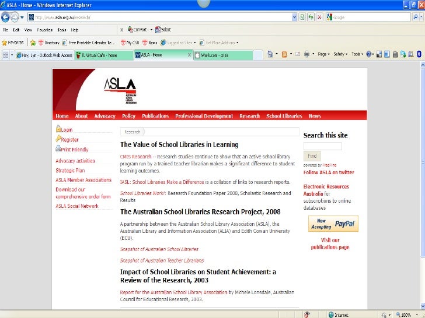Click the Add to Favorites Bar icon
Screen dimensions: 425x318
[33, 43]
